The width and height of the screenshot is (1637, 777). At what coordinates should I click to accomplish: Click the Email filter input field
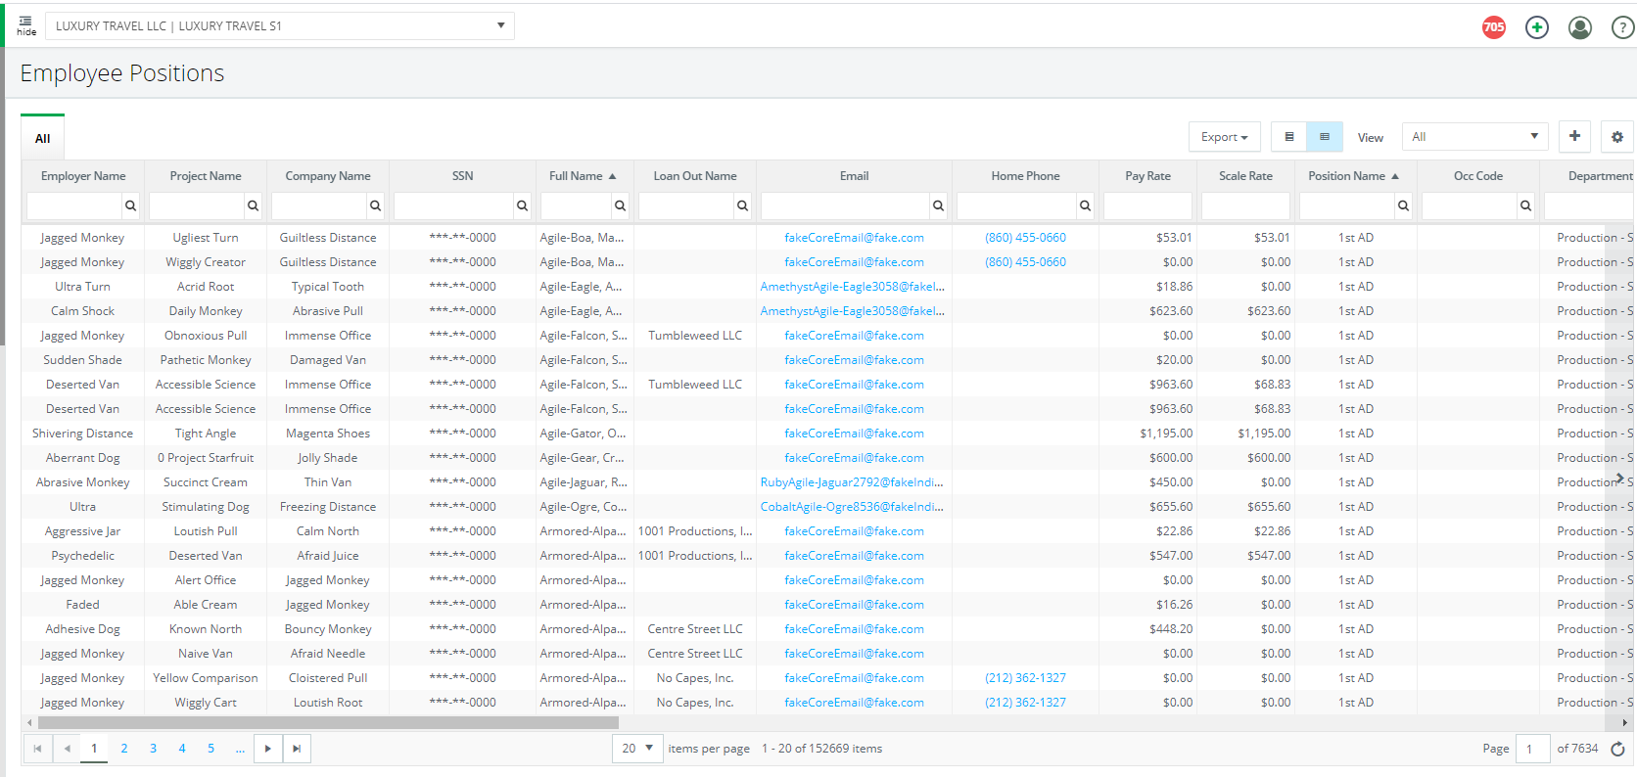point(845,206)
